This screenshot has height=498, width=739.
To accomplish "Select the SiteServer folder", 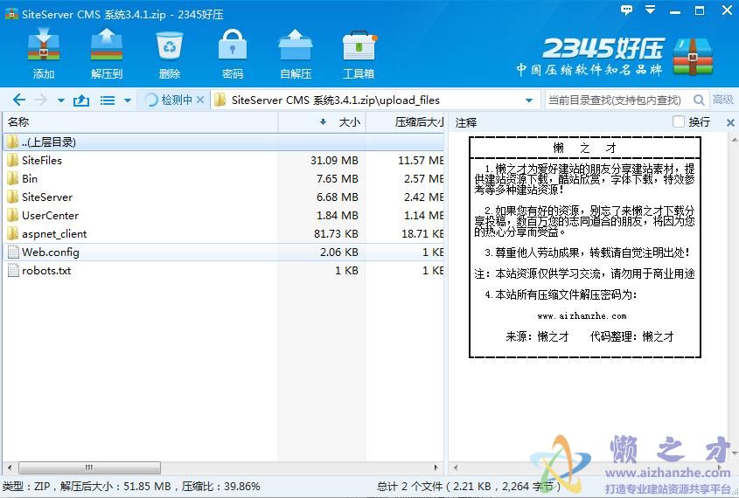I will coord(223,197).
